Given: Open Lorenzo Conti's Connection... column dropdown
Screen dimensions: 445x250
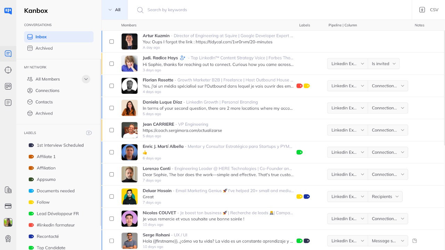Looking at the screenshot, I should pyautogui.click(x=388, y=174).
